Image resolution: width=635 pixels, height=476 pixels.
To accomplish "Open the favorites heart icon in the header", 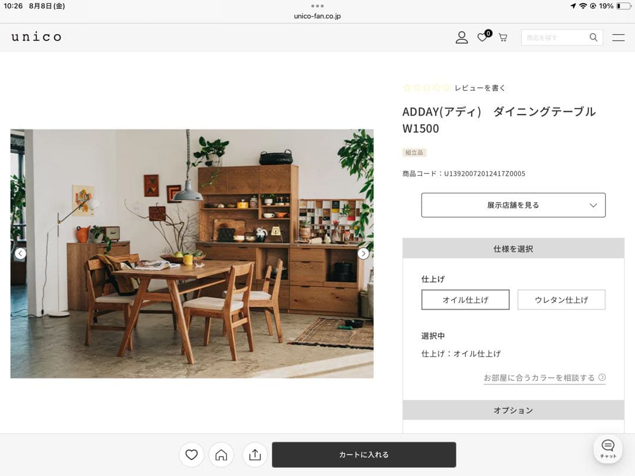I will pos(482,38).
